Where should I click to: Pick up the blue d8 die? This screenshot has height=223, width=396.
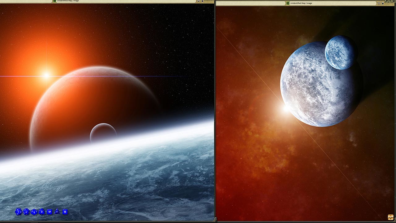pyautogui.click(x=42, y=212)
